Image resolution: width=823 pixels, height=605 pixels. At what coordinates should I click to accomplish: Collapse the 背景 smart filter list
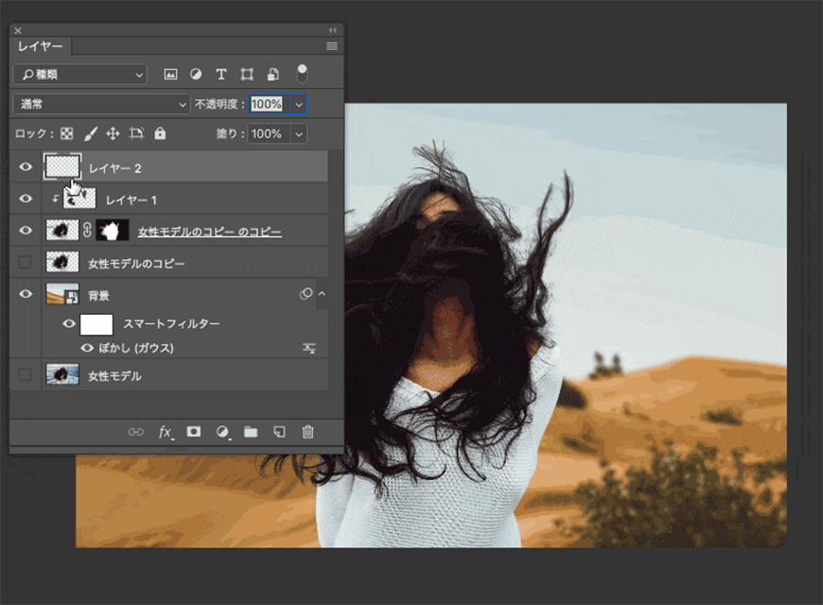322,295
